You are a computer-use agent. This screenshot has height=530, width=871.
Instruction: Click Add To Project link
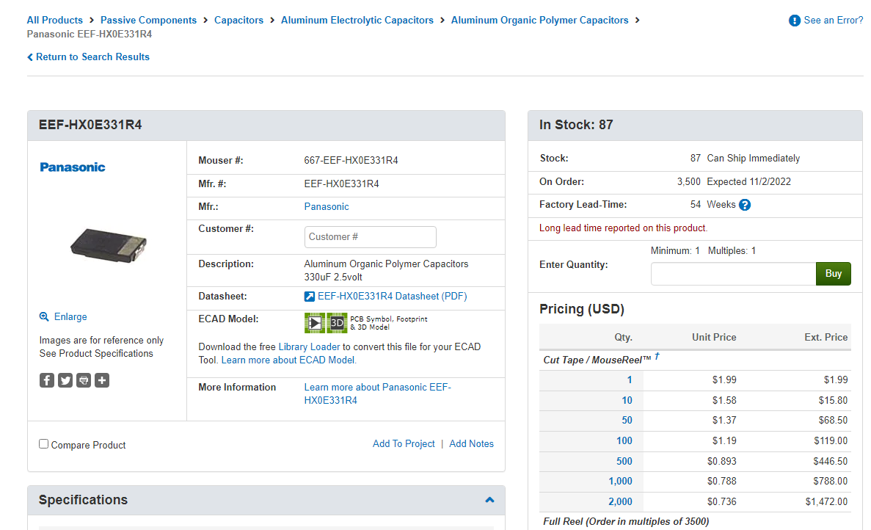tap(404, 444)
